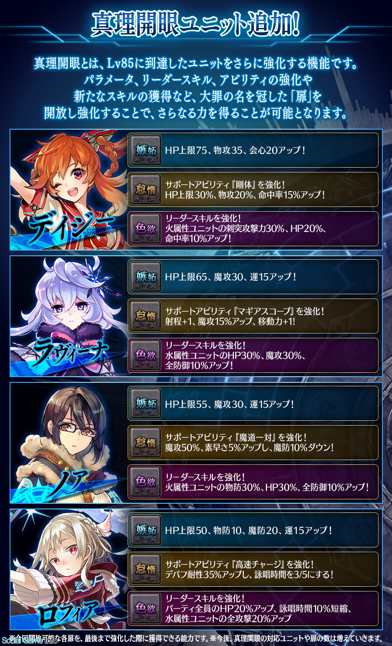Click Daisy's 嫉妬 (Envy) door icon

[146, 150]
